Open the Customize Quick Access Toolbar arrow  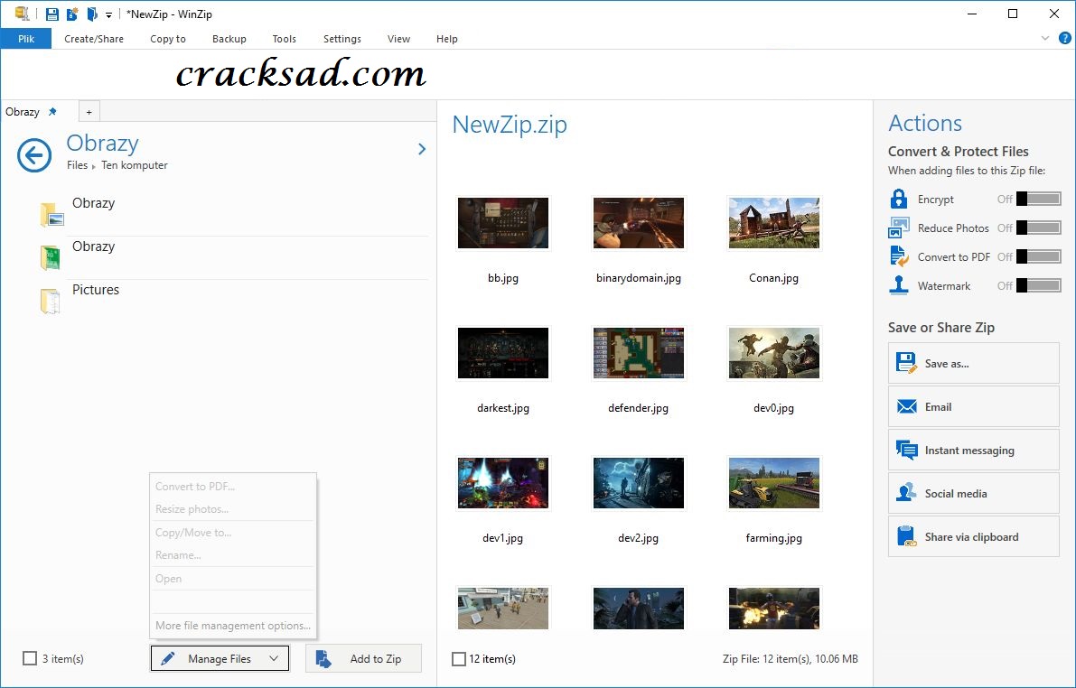click(x=108, y=14)
